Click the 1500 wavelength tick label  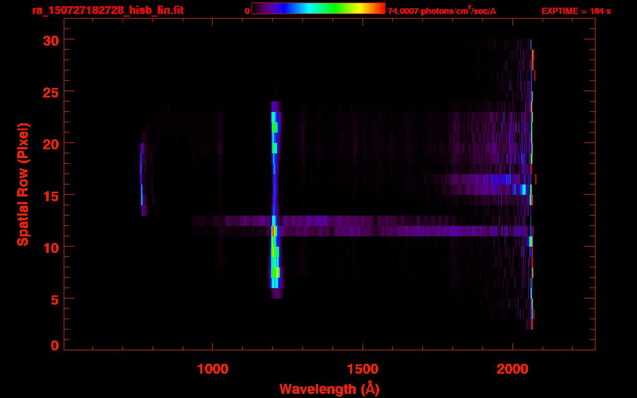point(362,369)
